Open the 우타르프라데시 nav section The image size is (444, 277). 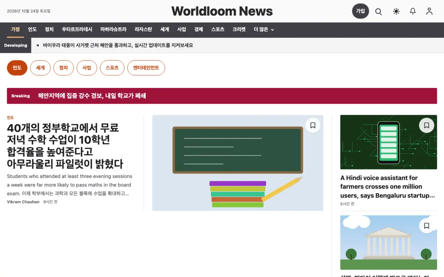point(77,30)
